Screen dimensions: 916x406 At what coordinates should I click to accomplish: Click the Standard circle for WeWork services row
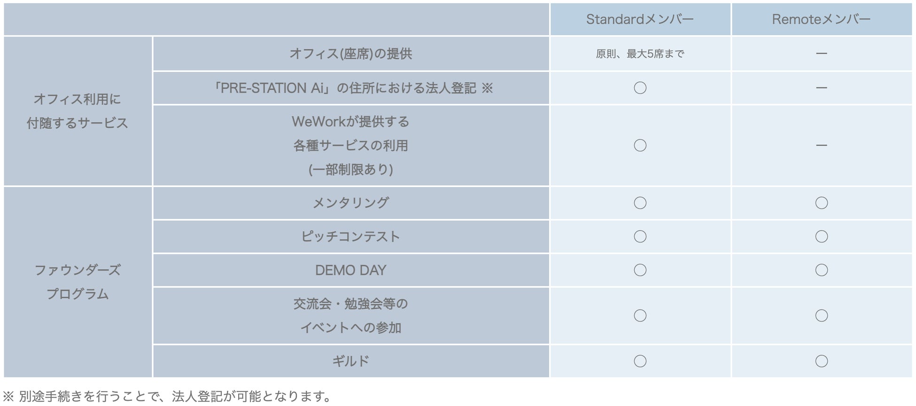[x=640, y=145]
